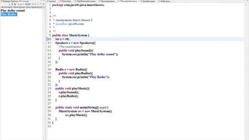Click the highlighted 'Play Radio' console output

pyautogui.click(x=9, y=14)
